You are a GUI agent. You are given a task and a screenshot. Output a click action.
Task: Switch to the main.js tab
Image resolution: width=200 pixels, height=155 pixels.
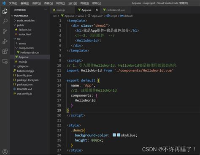(x=61, y=10)
